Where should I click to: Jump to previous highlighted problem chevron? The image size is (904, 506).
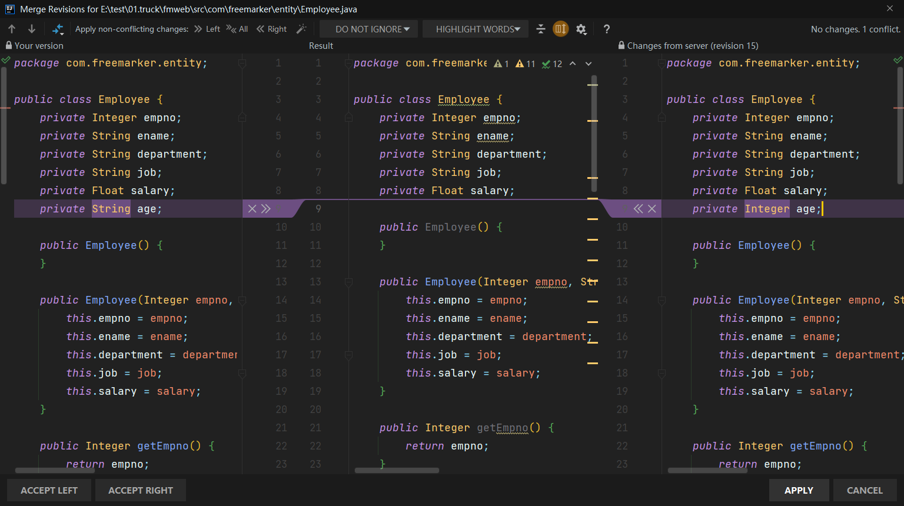point(573,64)
